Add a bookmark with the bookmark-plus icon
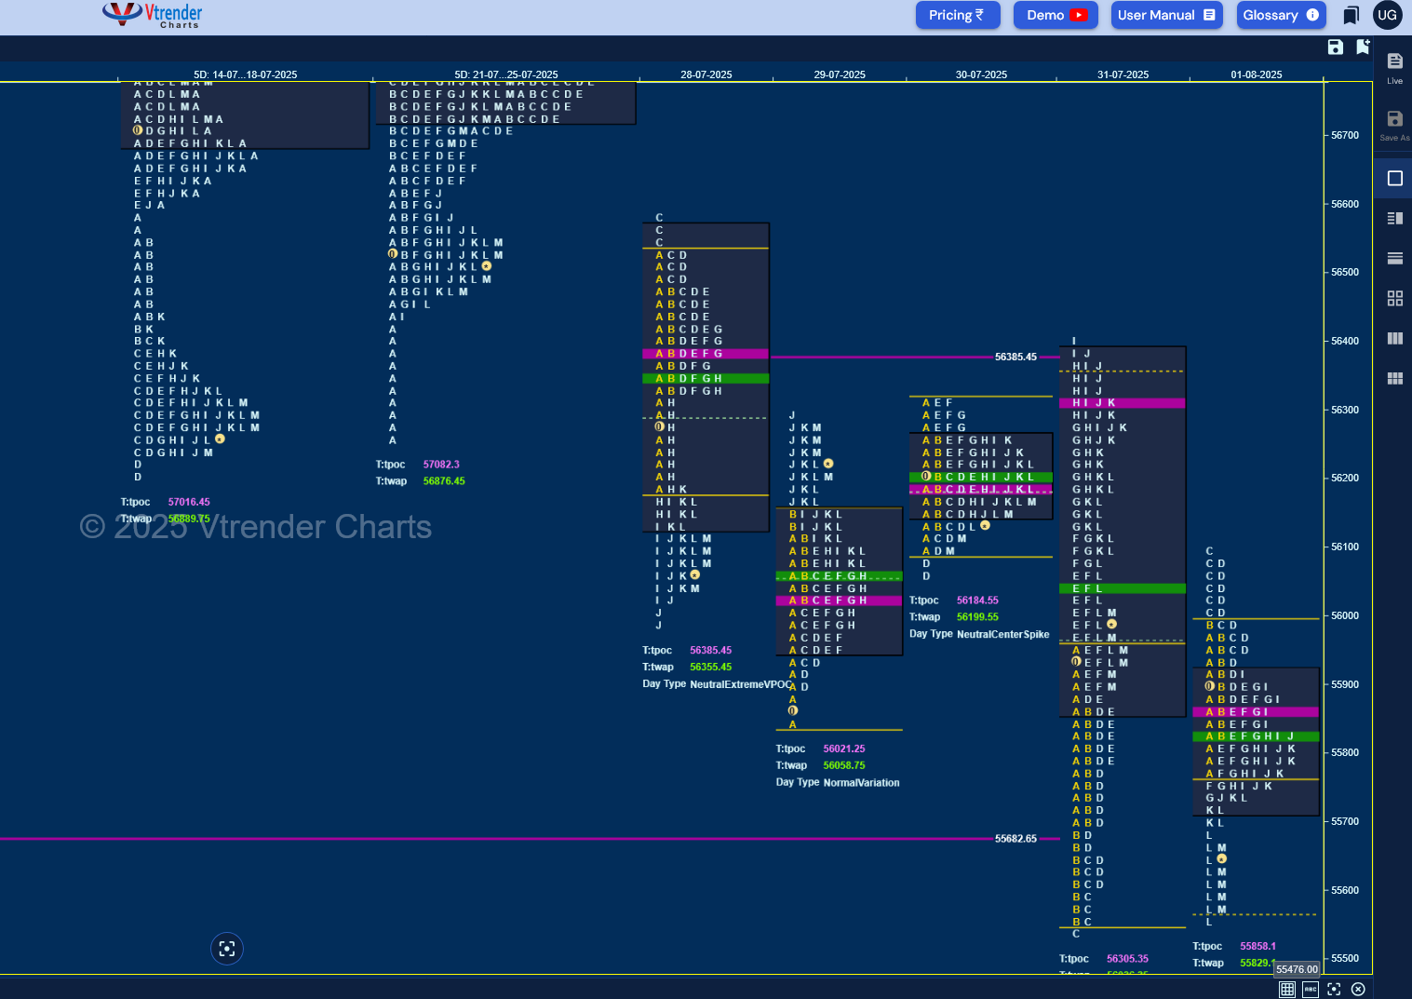This screenshot has height=999, width=1412. click(x=1363, y=47)
